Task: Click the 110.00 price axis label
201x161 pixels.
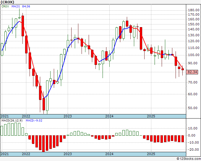Action: click(x=194, y=48)
